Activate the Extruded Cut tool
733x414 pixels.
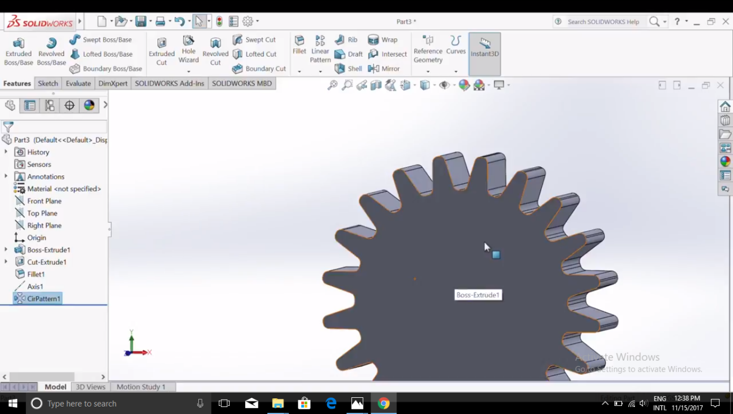(162, 51)
